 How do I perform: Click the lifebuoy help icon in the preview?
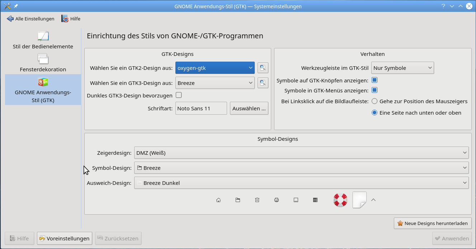pos(340,200)
